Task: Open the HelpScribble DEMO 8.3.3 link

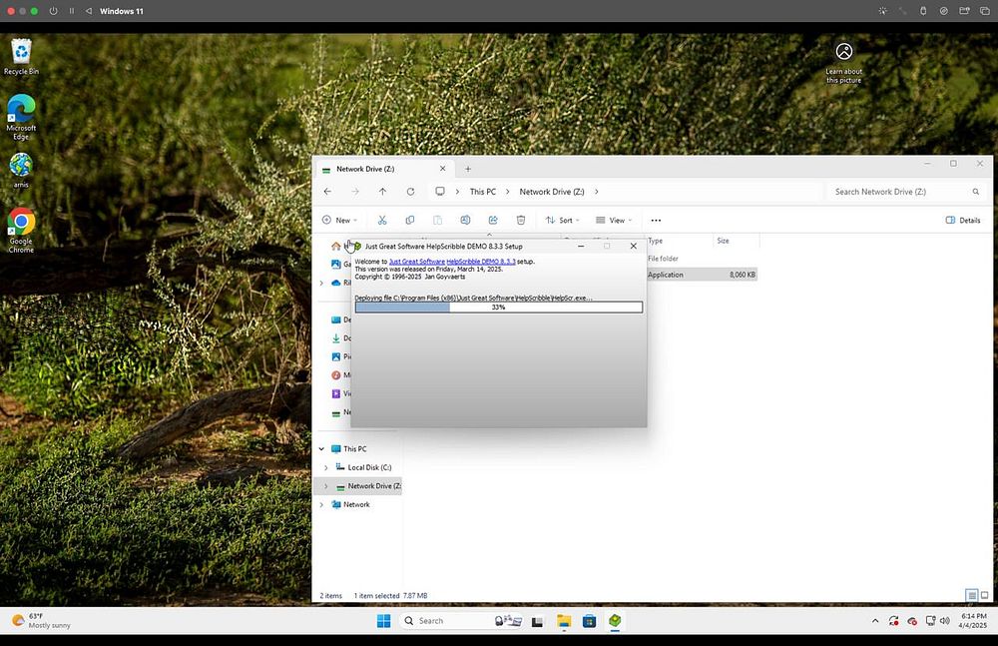Action: click(481, 262)
